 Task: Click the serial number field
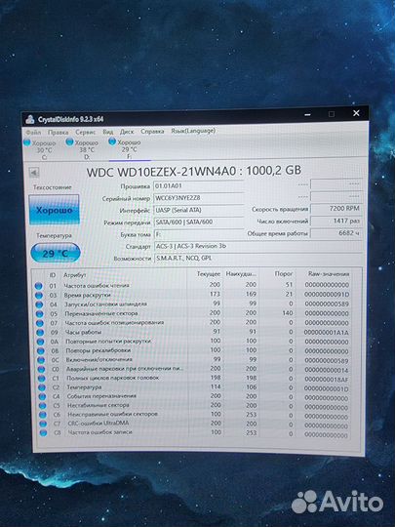coord(199,198)
